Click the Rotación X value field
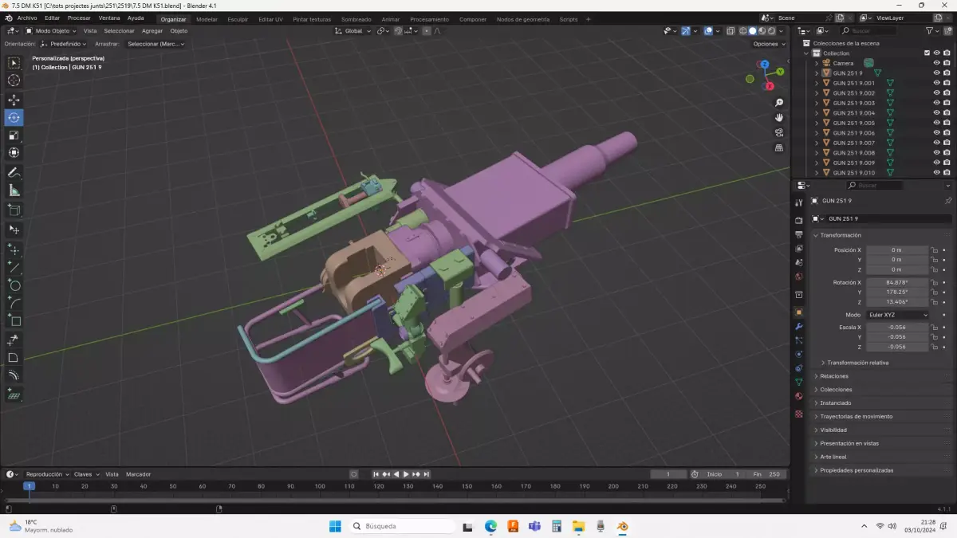Screen dimensions: 957x538 tap(897, 282)
